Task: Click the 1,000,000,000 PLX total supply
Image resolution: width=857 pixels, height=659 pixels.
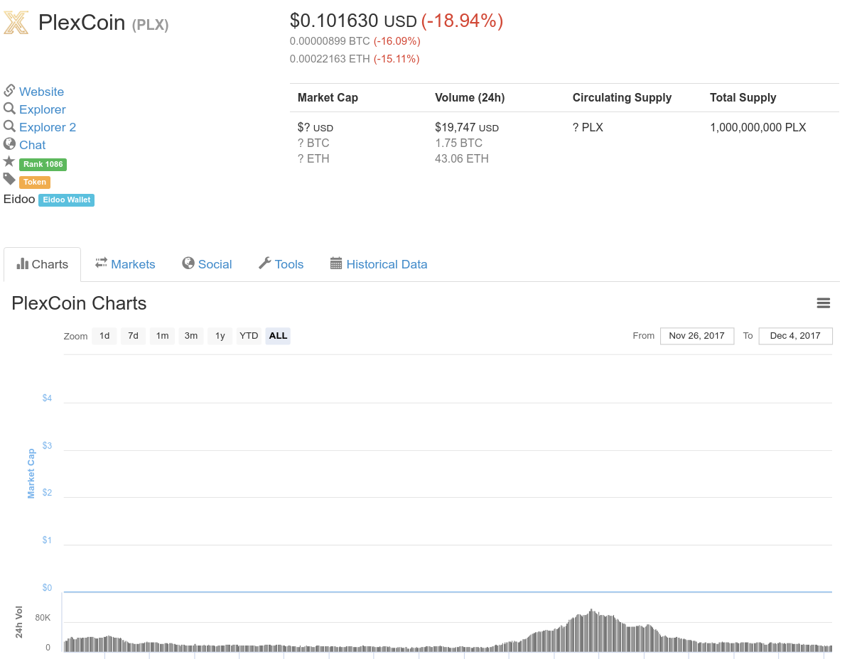Action: click(758, 128)
